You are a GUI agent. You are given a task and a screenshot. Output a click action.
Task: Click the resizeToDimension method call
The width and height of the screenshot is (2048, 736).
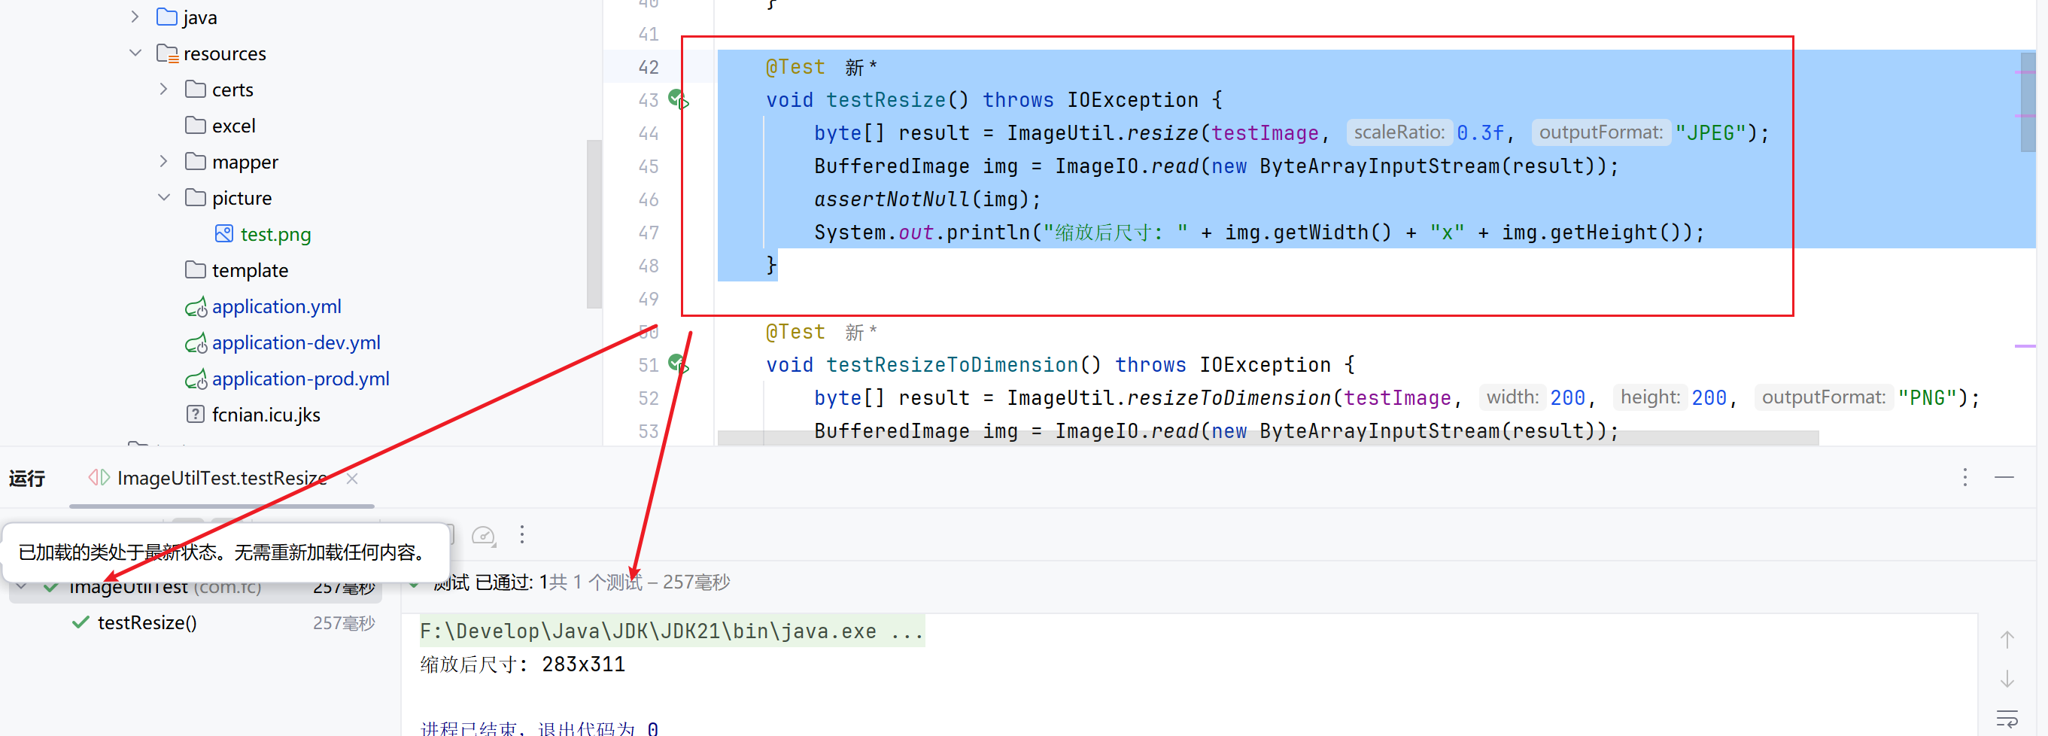1229,397
